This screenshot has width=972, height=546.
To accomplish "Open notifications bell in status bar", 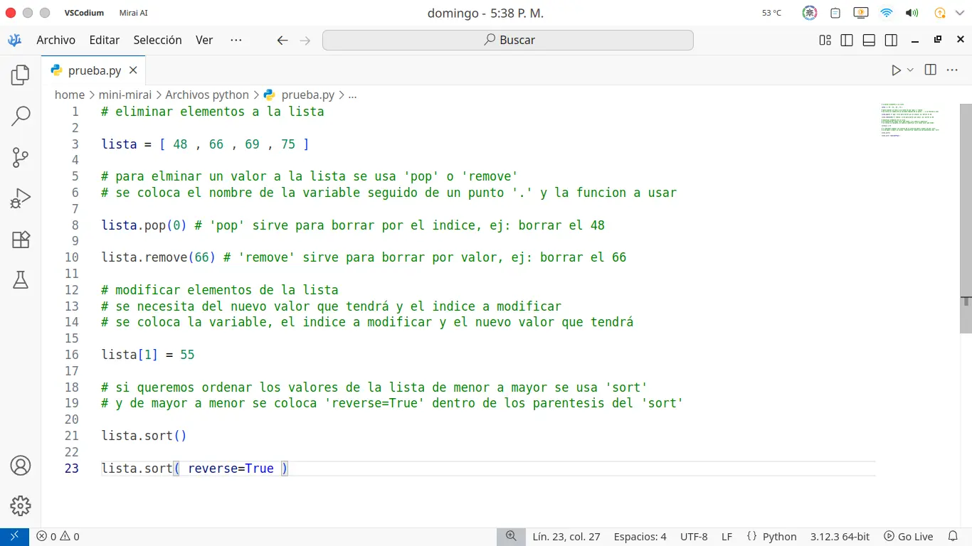I will [953, 537].
